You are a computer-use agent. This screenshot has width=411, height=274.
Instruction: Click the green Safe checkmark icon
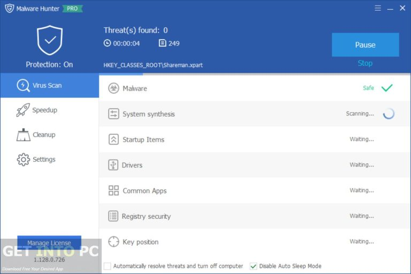[387, 88]
